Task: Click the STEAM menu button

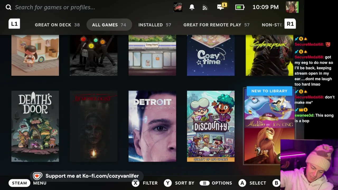Action: click(19, 183)
